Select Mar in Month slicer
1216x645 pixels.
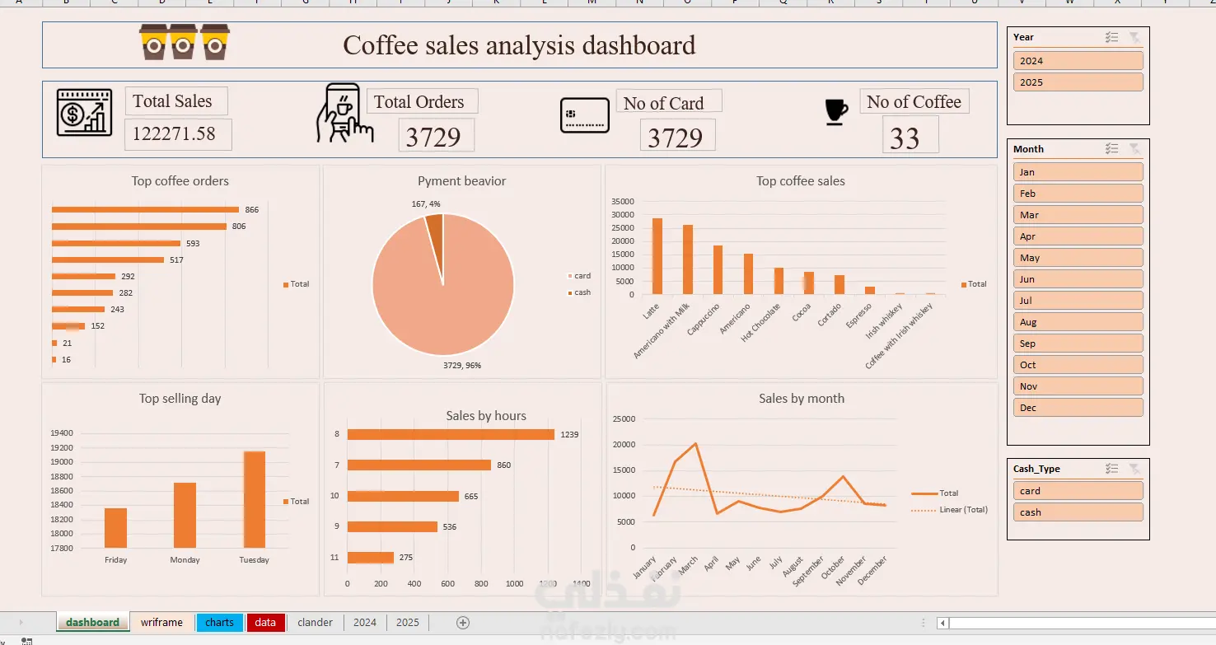[x=1078, y=215]
